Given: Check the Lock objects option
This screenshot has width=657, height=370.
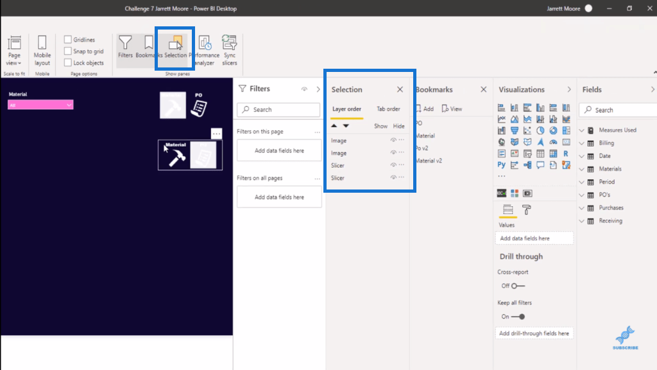Looking at the screenshot, I should pos(68,62).
